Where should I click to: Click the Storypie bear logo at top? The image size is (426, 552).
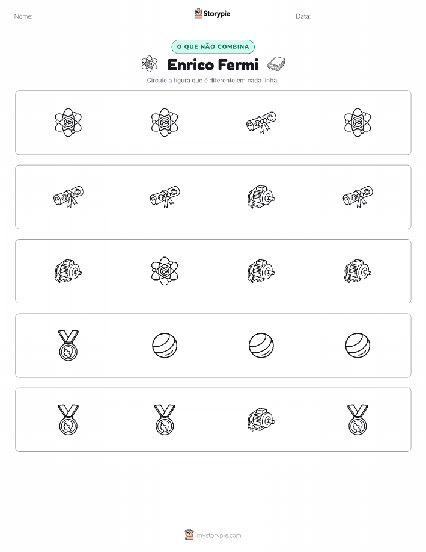[199, 14]
